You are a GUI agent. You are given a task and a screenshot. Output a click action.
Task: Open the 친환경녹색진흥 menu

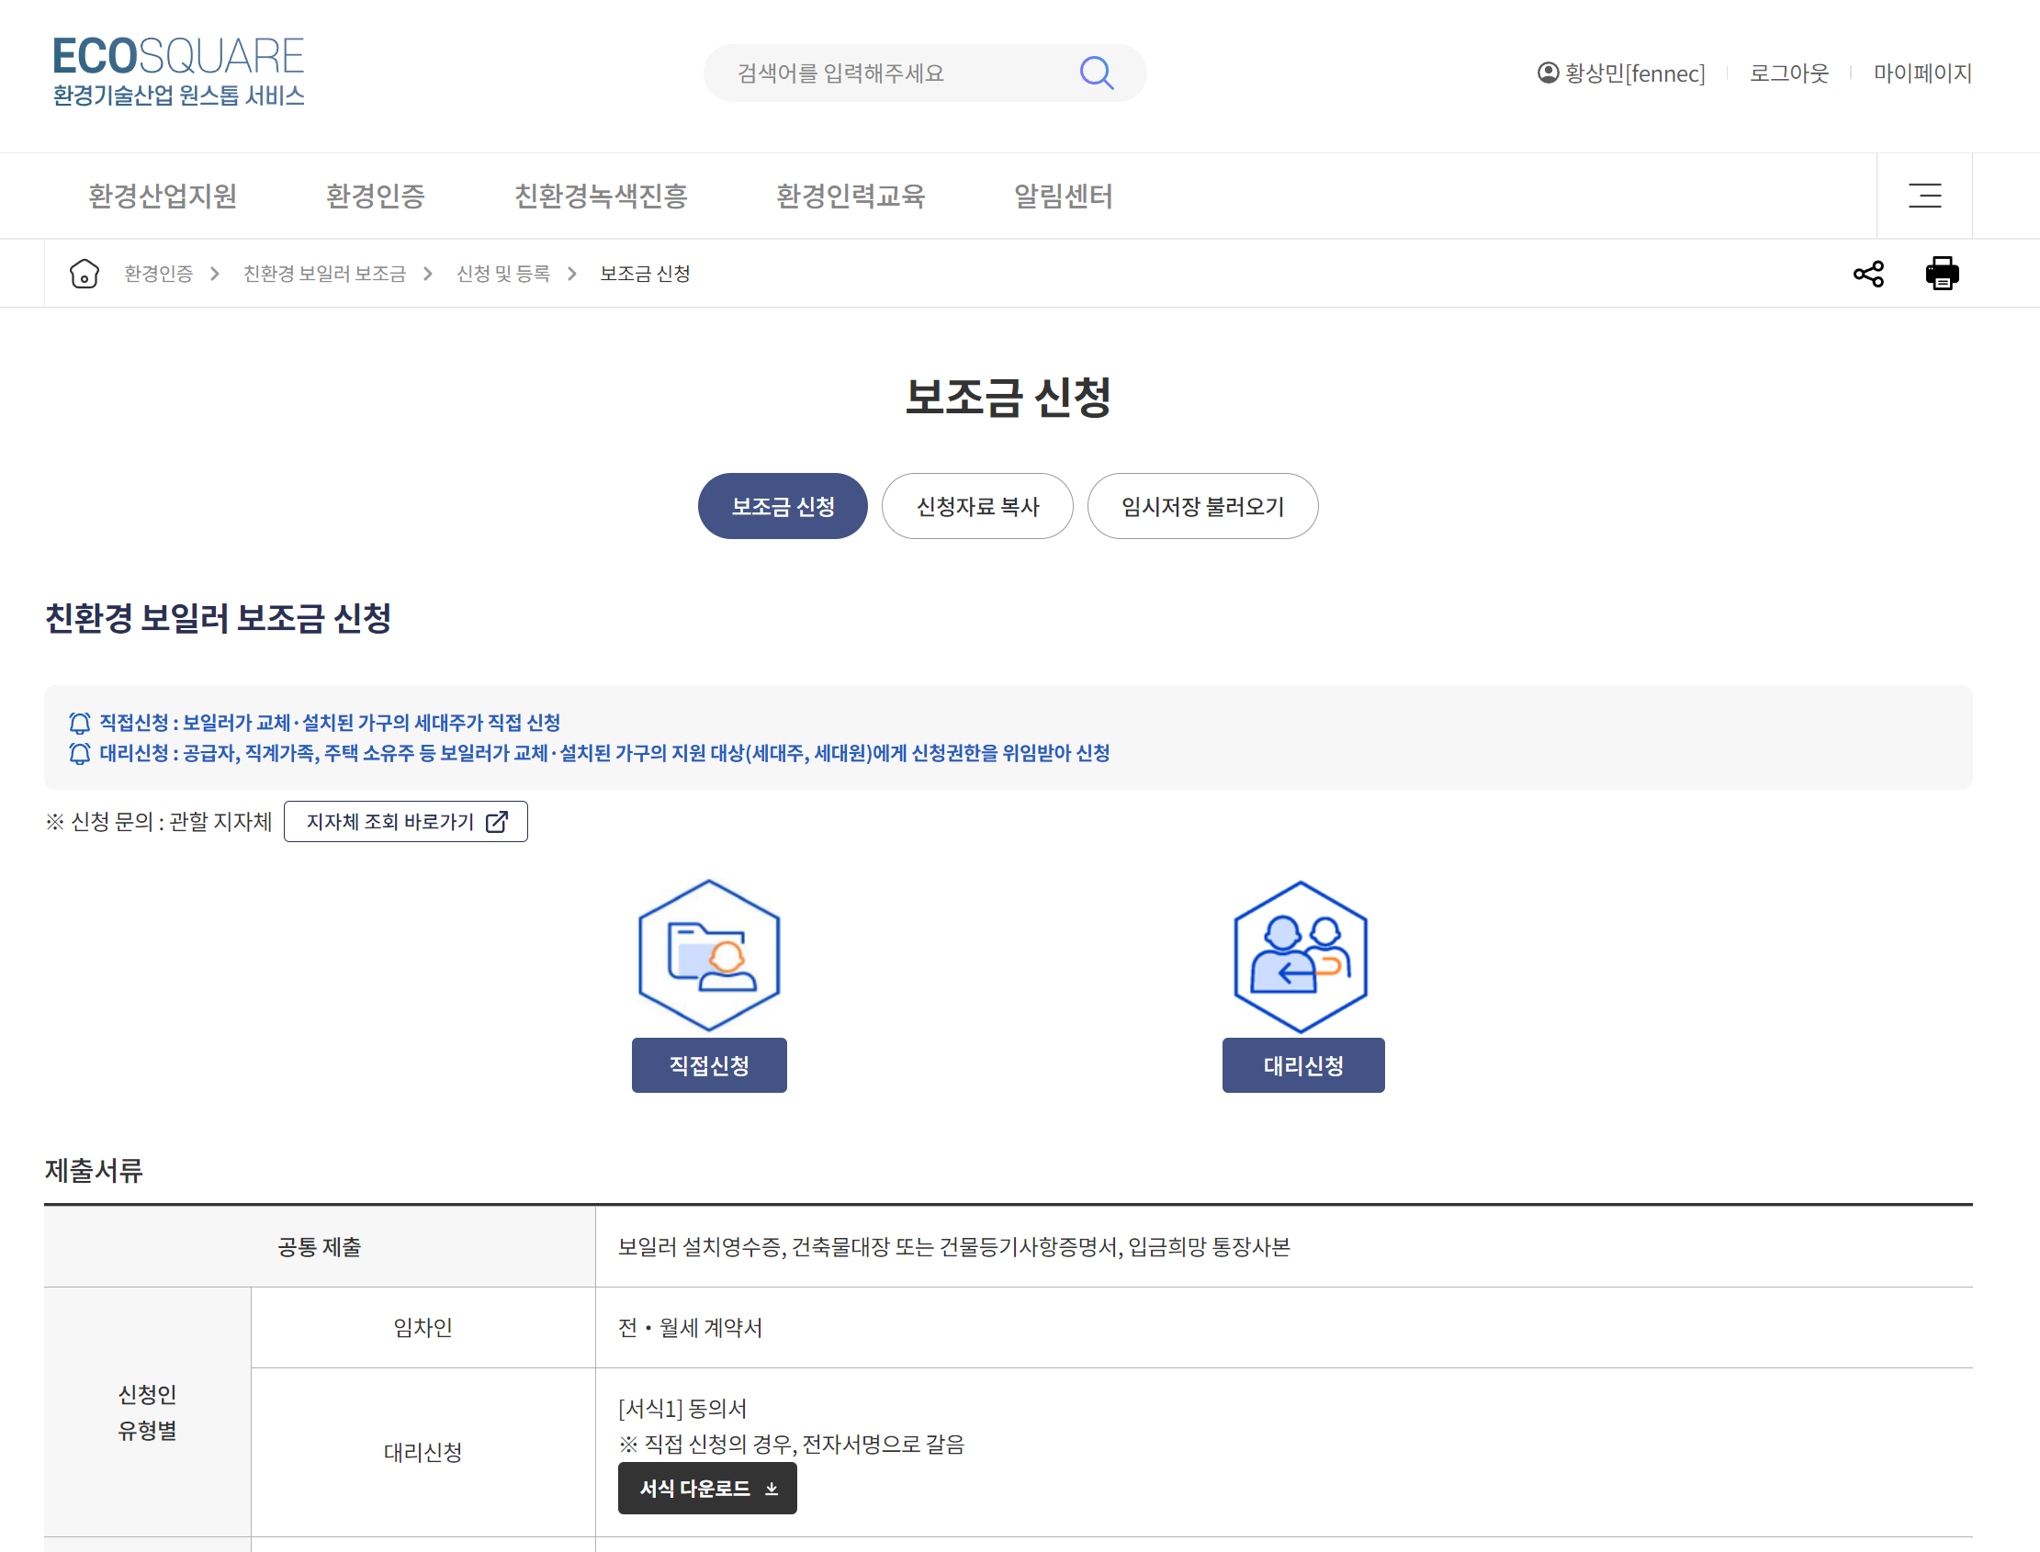(601, 196)
